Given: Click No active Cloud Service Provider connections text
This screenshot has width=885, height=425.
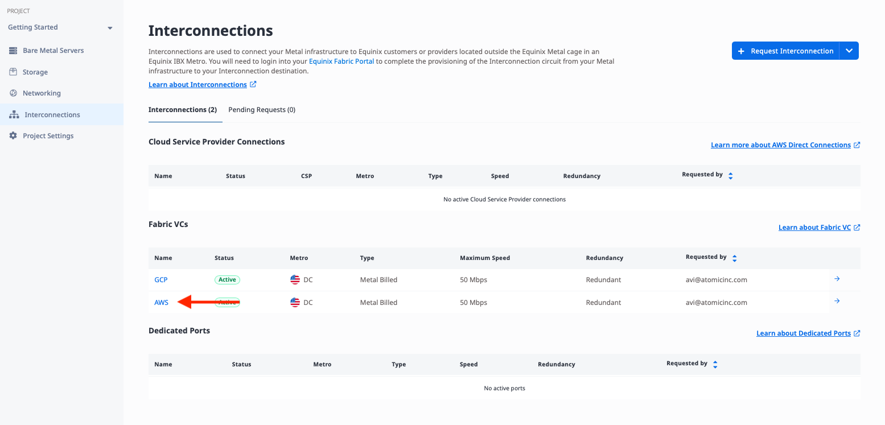Looking at the screenshot, I should click(x=504, y=200).
